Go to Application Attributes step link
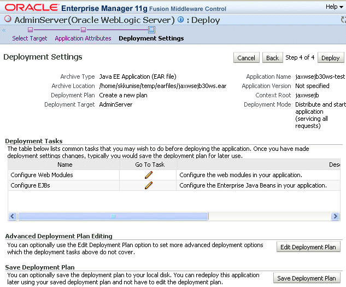The image size is (346, 287). click(x=83, y=38)
